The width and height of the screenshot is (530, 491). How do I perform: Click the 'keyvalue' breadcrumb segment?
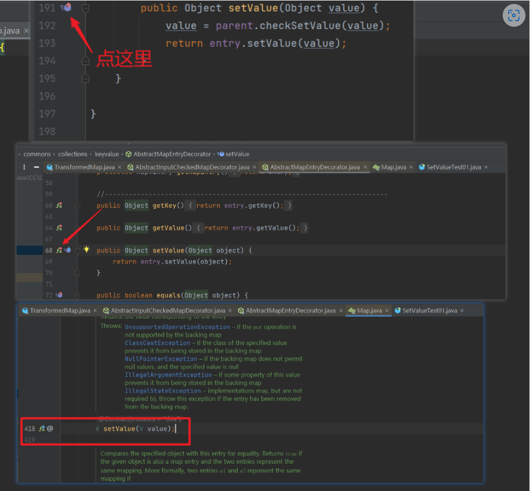pos(107,154)
